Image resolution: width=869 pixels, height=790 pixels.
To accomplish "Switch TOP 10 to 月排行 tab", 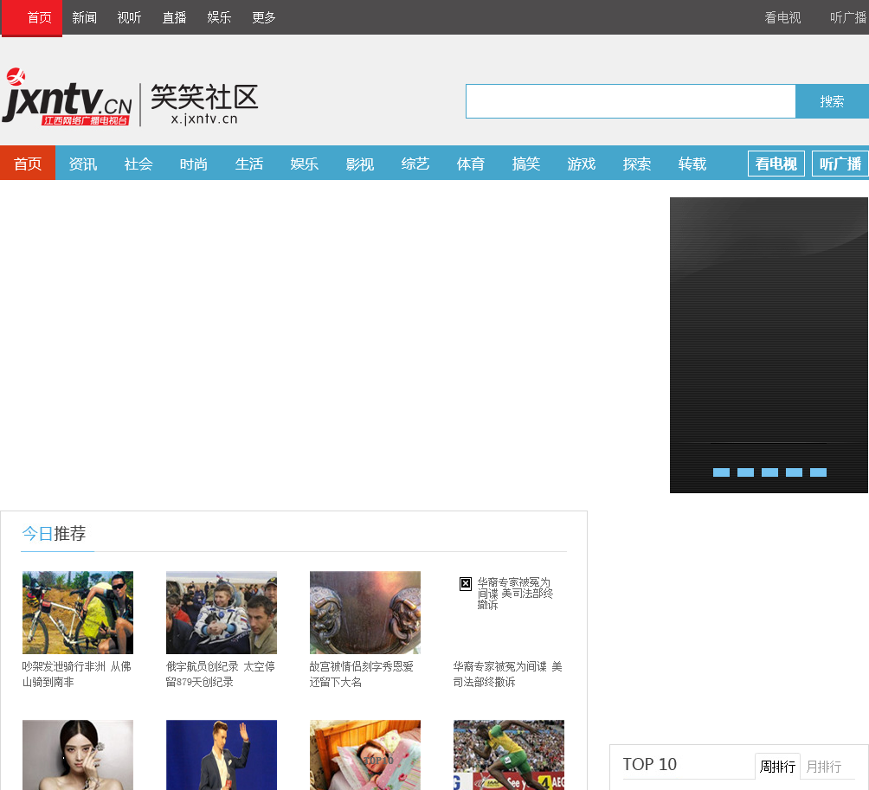I will 823,766.
